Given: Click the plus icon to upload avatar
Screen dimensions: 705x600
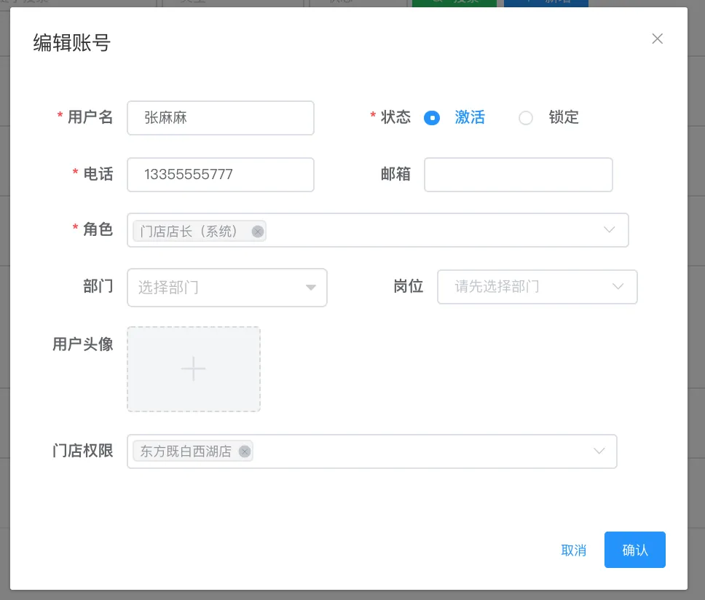Looking at the screenshot, I should click(x=194, y=369).
